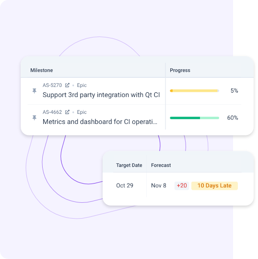The width and height of the screenshot is (258, 259).
Task: Click the Milestone column header
Action: click(x=42, y=70)
